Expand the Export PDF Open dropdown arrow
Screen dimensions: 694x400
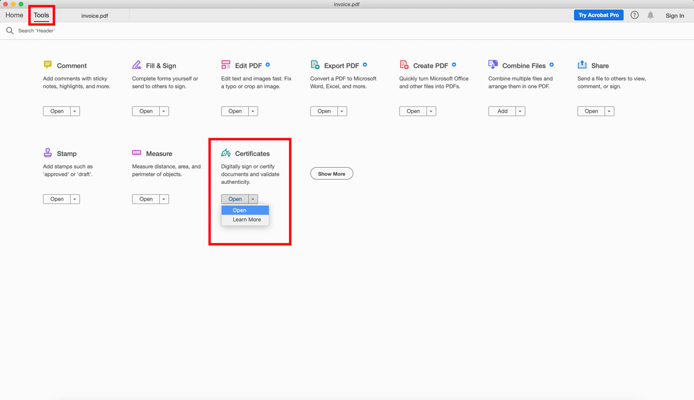[342, 111]
